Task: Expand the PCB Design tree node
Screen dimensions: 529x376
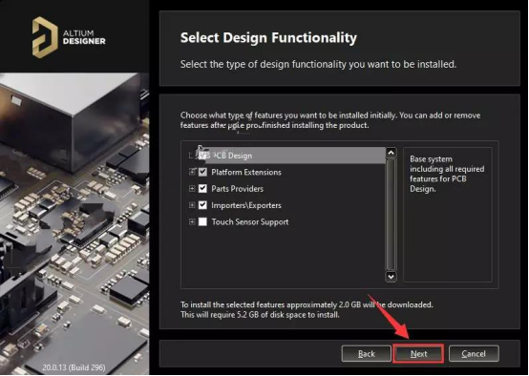Action: click(x=191, y=156)
